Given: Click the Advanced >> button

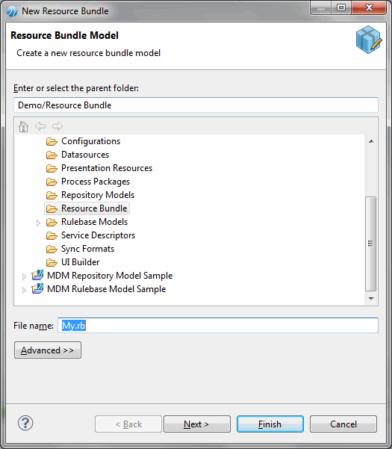Looking at the screenshot, I should (48, 350).
